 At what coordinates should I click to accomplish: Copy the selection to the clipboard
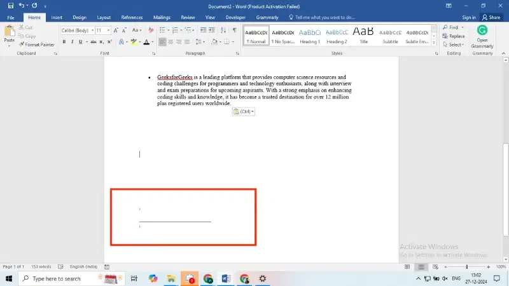pyautogui.click(x=27, y=36)
